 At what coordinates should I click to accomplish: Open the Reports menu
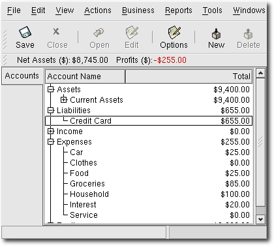[x=179, y=10]
